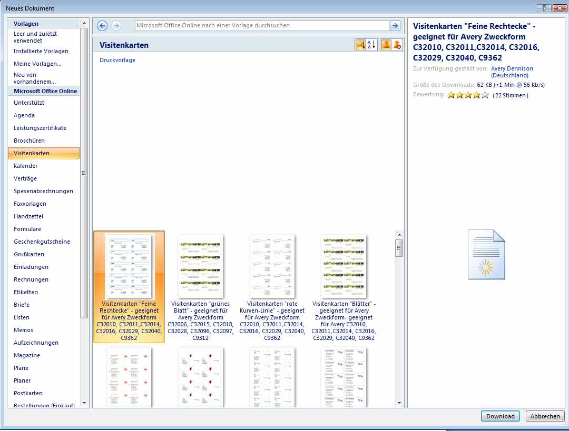Start search with the arrow button
This screenshot has width=569, height=431.
click(395, 26)
